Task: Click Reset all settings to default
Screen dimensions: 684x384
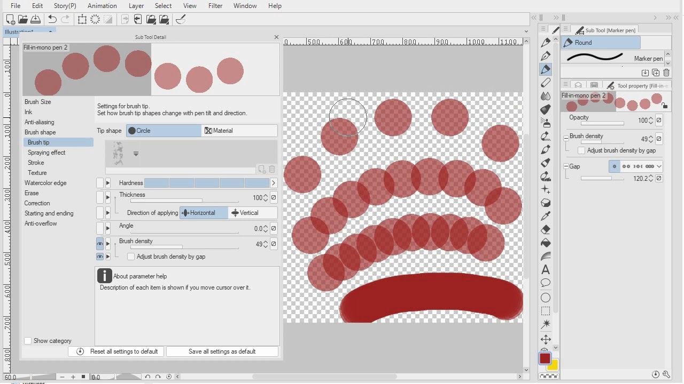Action: tap(116, 351)
